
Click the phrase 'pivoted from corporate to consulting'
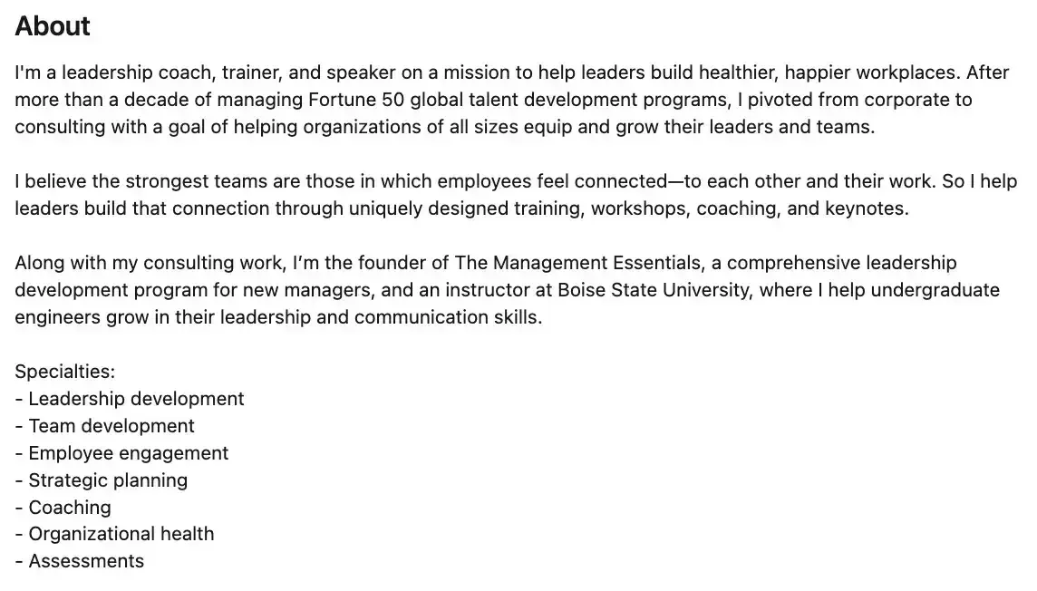859,100
